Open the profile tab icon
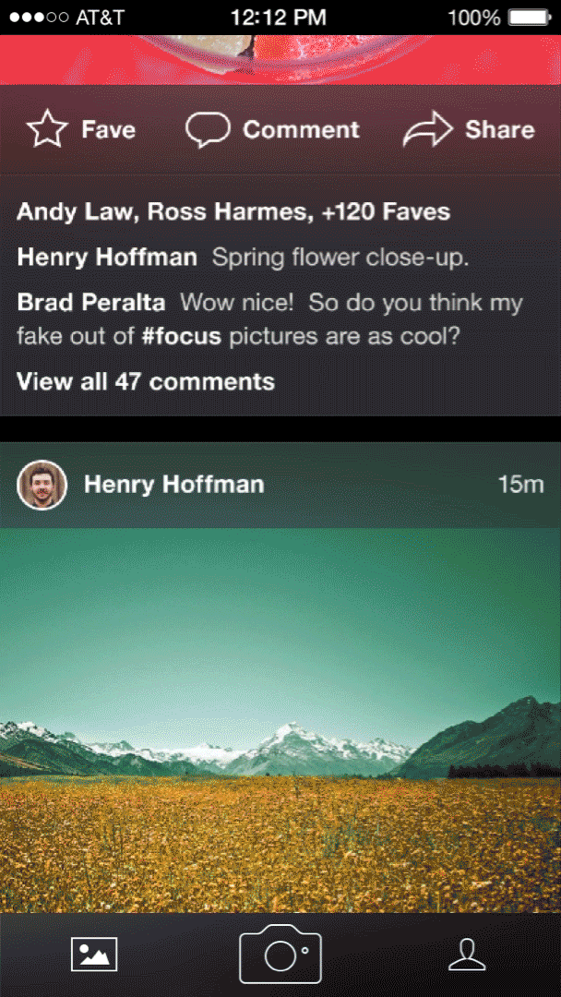Image resolution: width=561 pixels, height=997 pixels. click(x=467, y=954)
